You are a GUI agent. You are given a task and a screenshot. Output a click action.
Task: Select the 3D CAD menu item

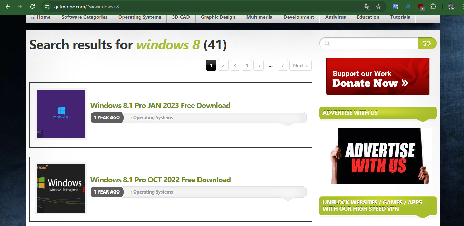click(181, 17)
